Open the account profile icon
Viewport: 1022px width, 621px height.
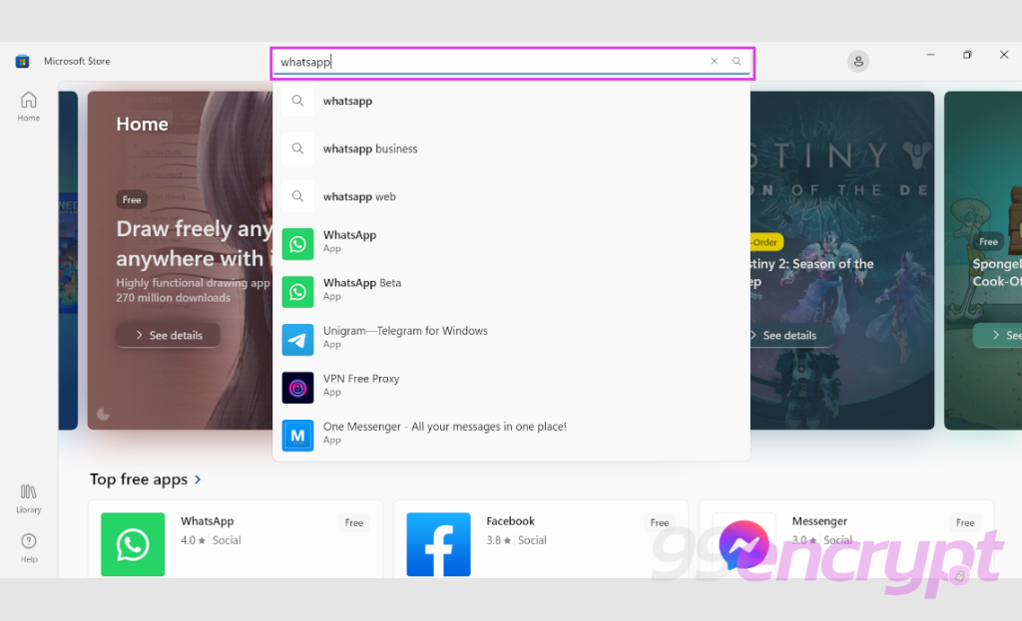[x=858, y=61]
